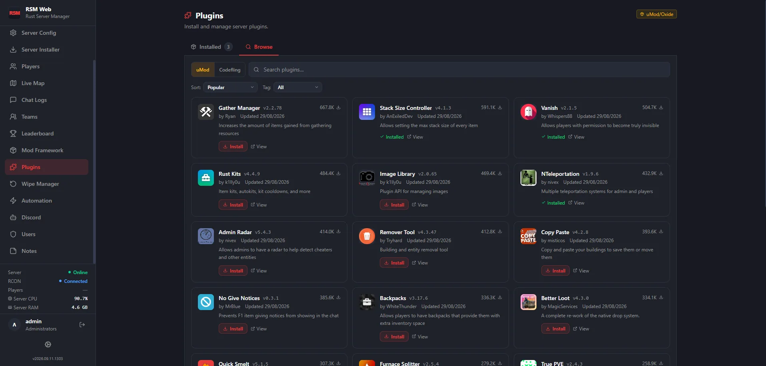Click the Image Library camera icon

pos(367,178)
